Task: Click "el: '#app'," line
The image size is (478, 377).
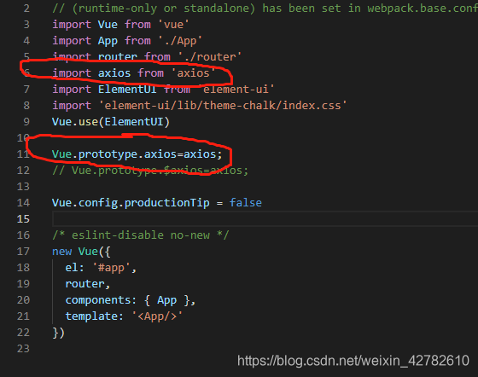Action: [x=101, y=268]
